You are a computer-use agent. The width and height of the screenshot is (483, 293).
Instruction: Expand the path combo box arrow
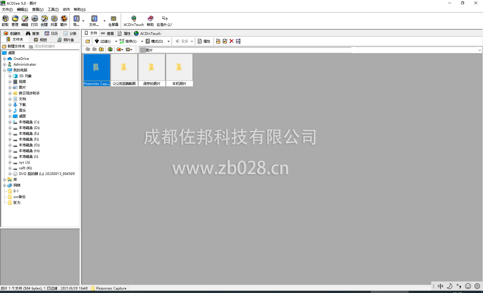point(480,50)
